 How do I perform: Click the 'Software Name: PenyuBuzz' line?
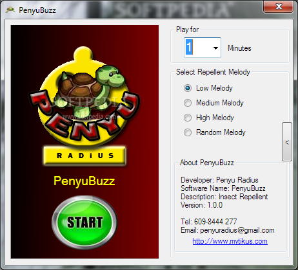click(223, 188)
